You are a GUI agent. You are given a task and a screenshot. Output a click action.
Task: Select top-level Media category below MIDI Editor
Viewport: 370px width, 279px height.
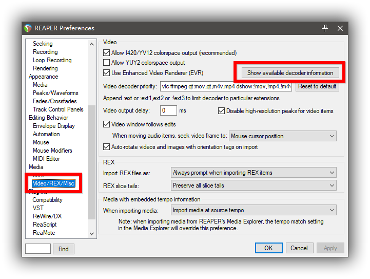pos(36,167)
